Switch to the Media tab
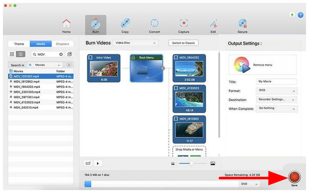309x193 pixels. (x=41, y=44)
